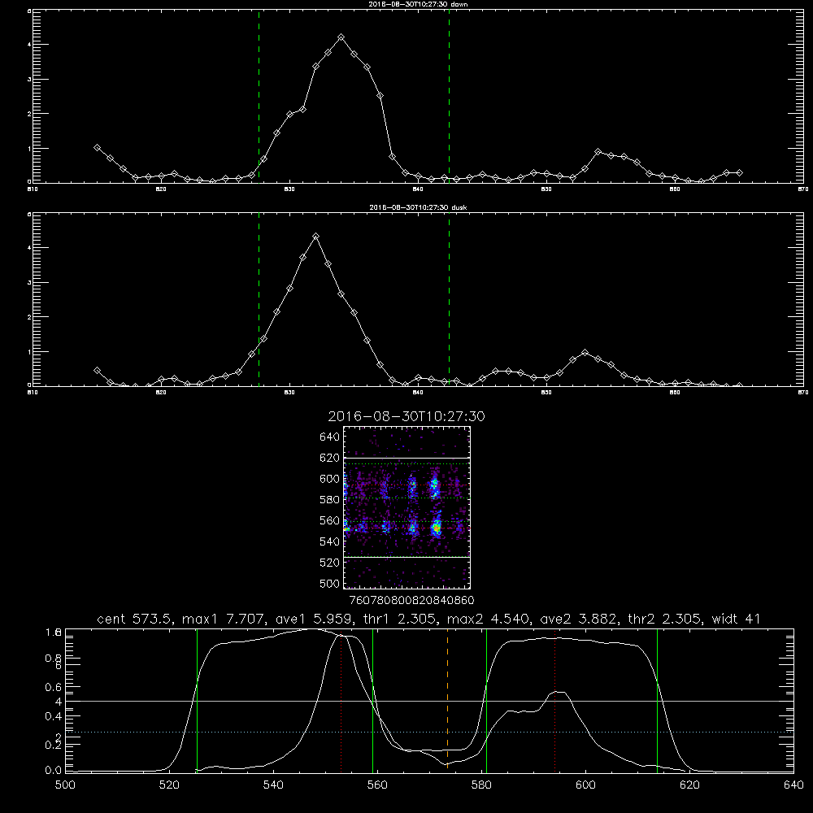Click the '500' x-axis label of bottom plot
Viewport: 813px width, 813px height.
(x=65, y=785)
